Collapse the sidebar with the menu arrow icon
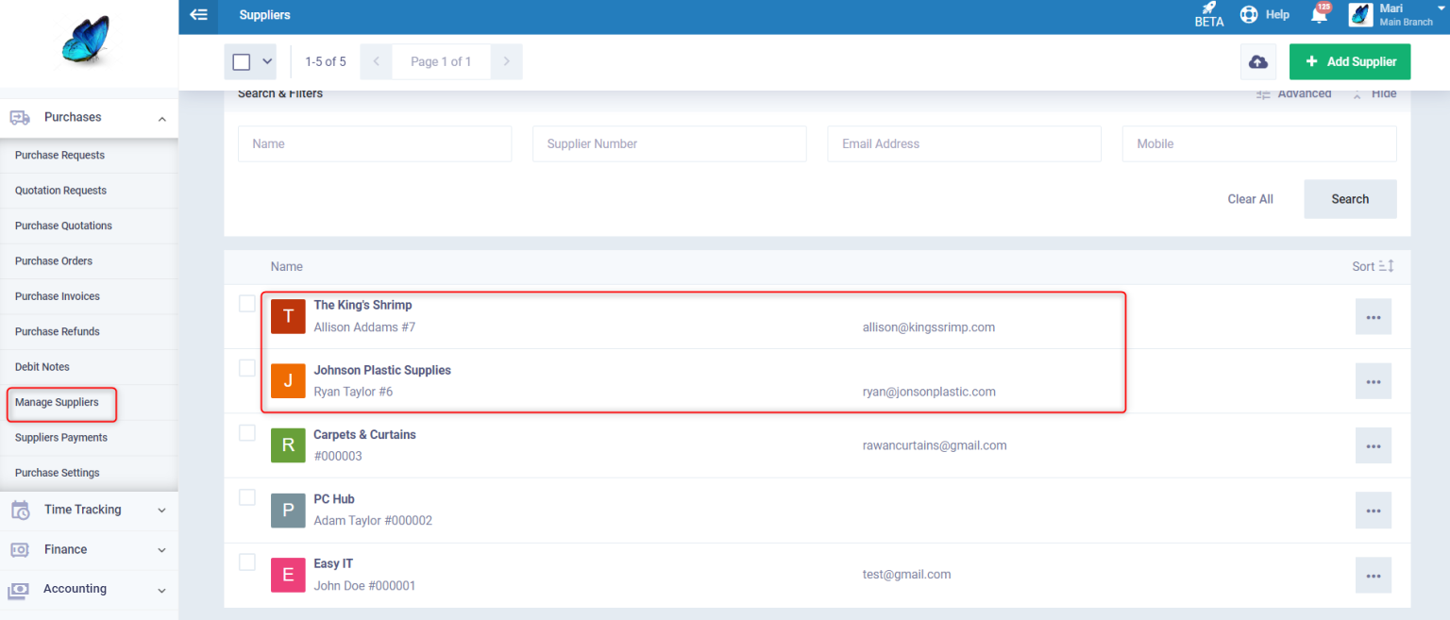This screenshot has width=1450, height=620. tap(198, 14)
